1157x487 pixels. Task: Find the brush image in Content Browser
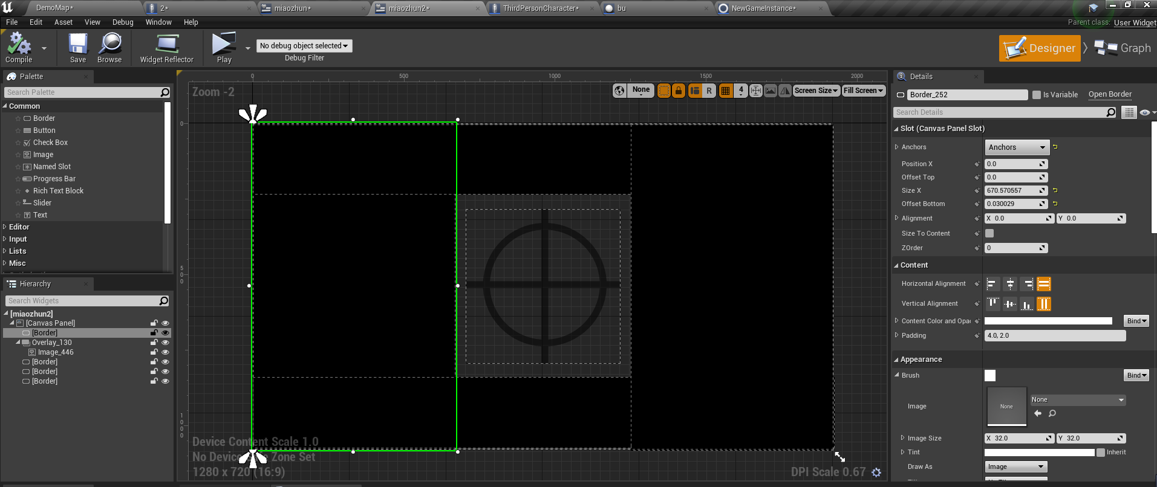coord(1052,413)
